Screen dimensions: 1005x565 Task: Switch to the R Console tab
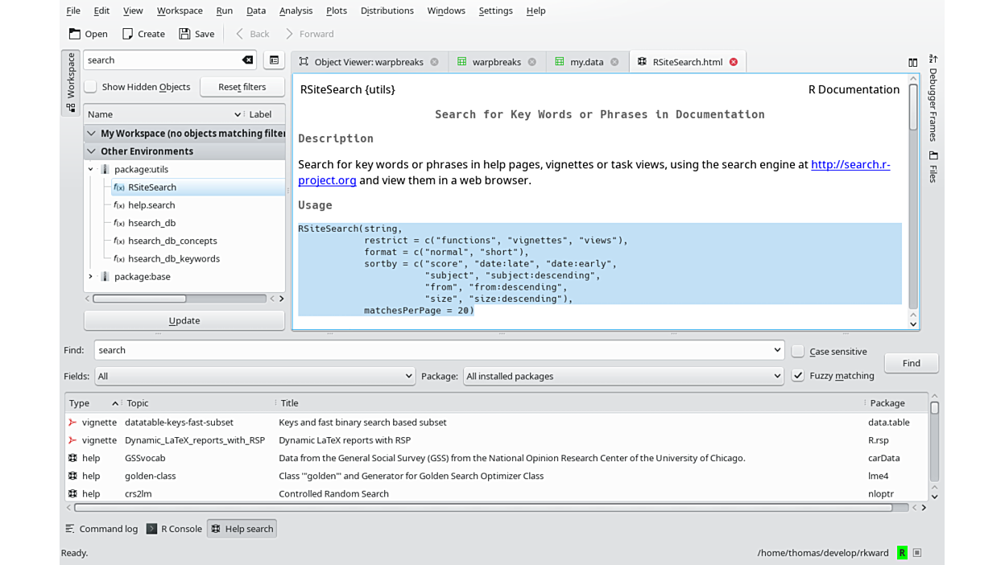174,529
